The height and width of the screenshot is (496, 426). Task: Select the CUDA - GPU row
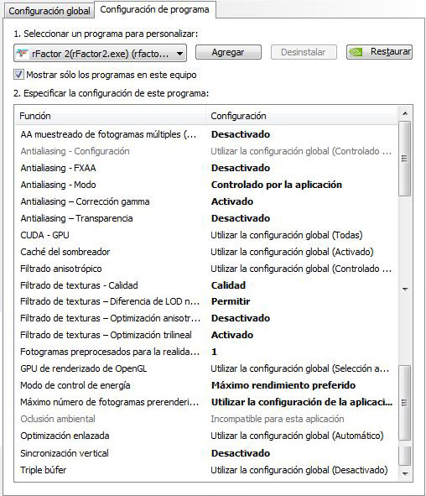pos(205,235)
